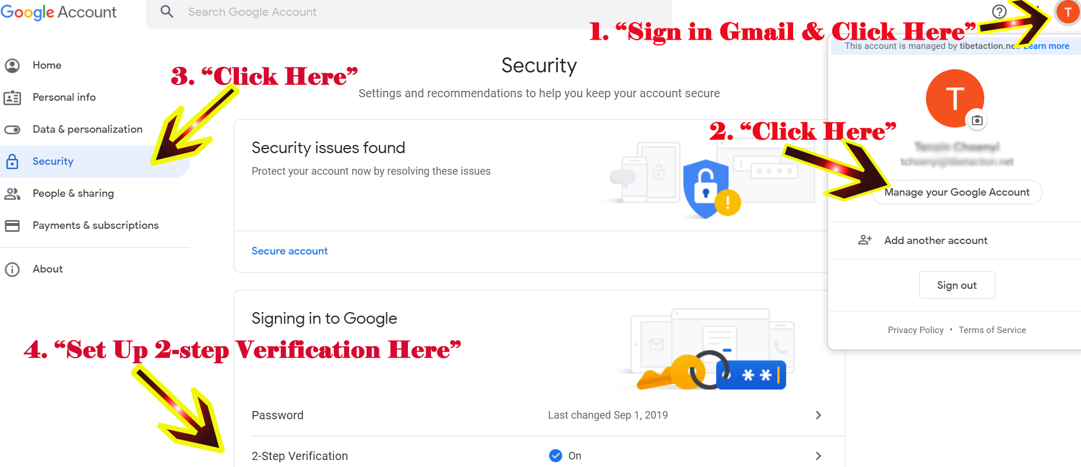This screenshot has height=467, width=1081.
Task: Expand Password settings via its chevron
Action: tap(818, 415)
